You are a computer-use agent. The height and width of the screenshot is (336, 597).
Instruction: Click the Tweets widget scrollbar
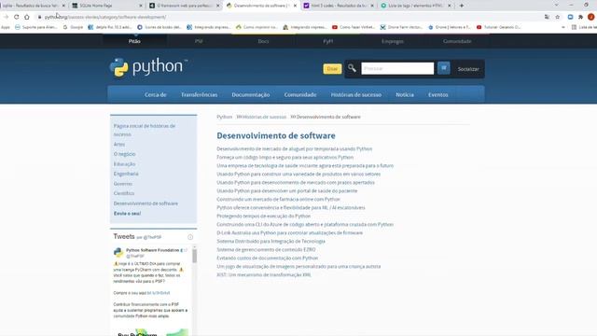[195, 257]
